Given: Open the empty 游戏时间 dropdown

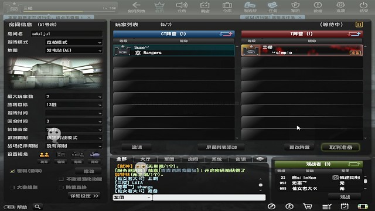Looking at the screenshot, I should [x=74, y=113].
